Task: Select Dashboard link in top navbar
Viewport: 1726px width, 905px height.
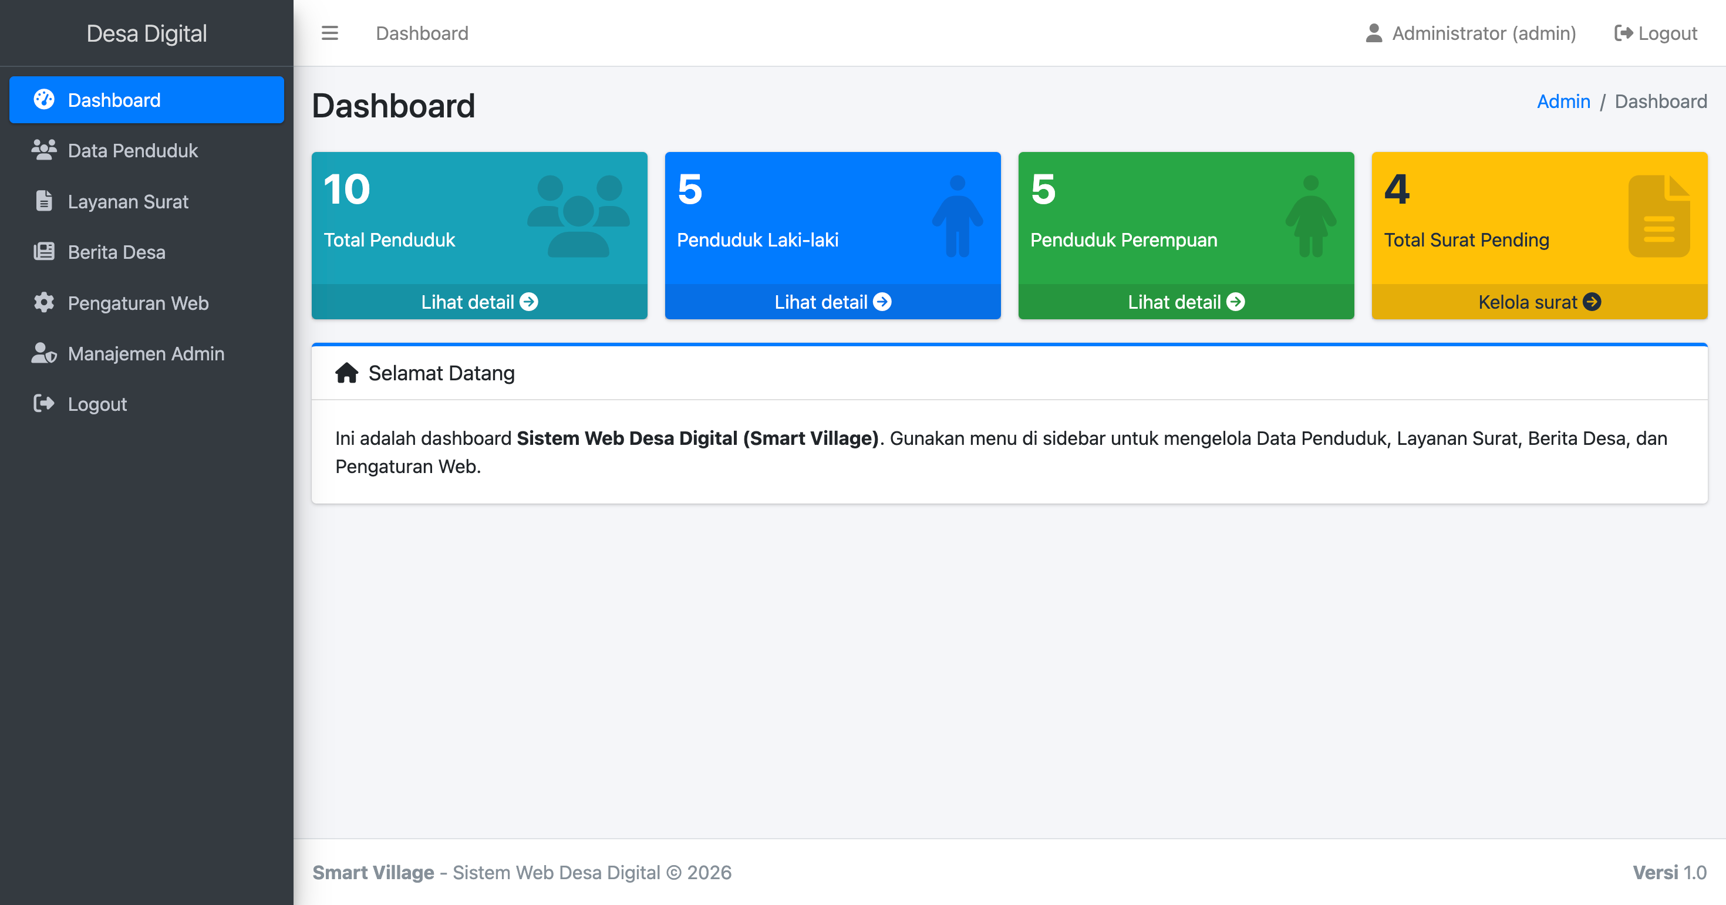Action: pyautogui.click(x=422, y=33)
